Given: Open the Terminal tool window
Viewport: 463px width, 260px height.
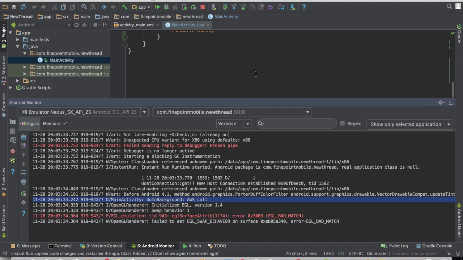Looking at the screenshot, I should click(60, 246).
